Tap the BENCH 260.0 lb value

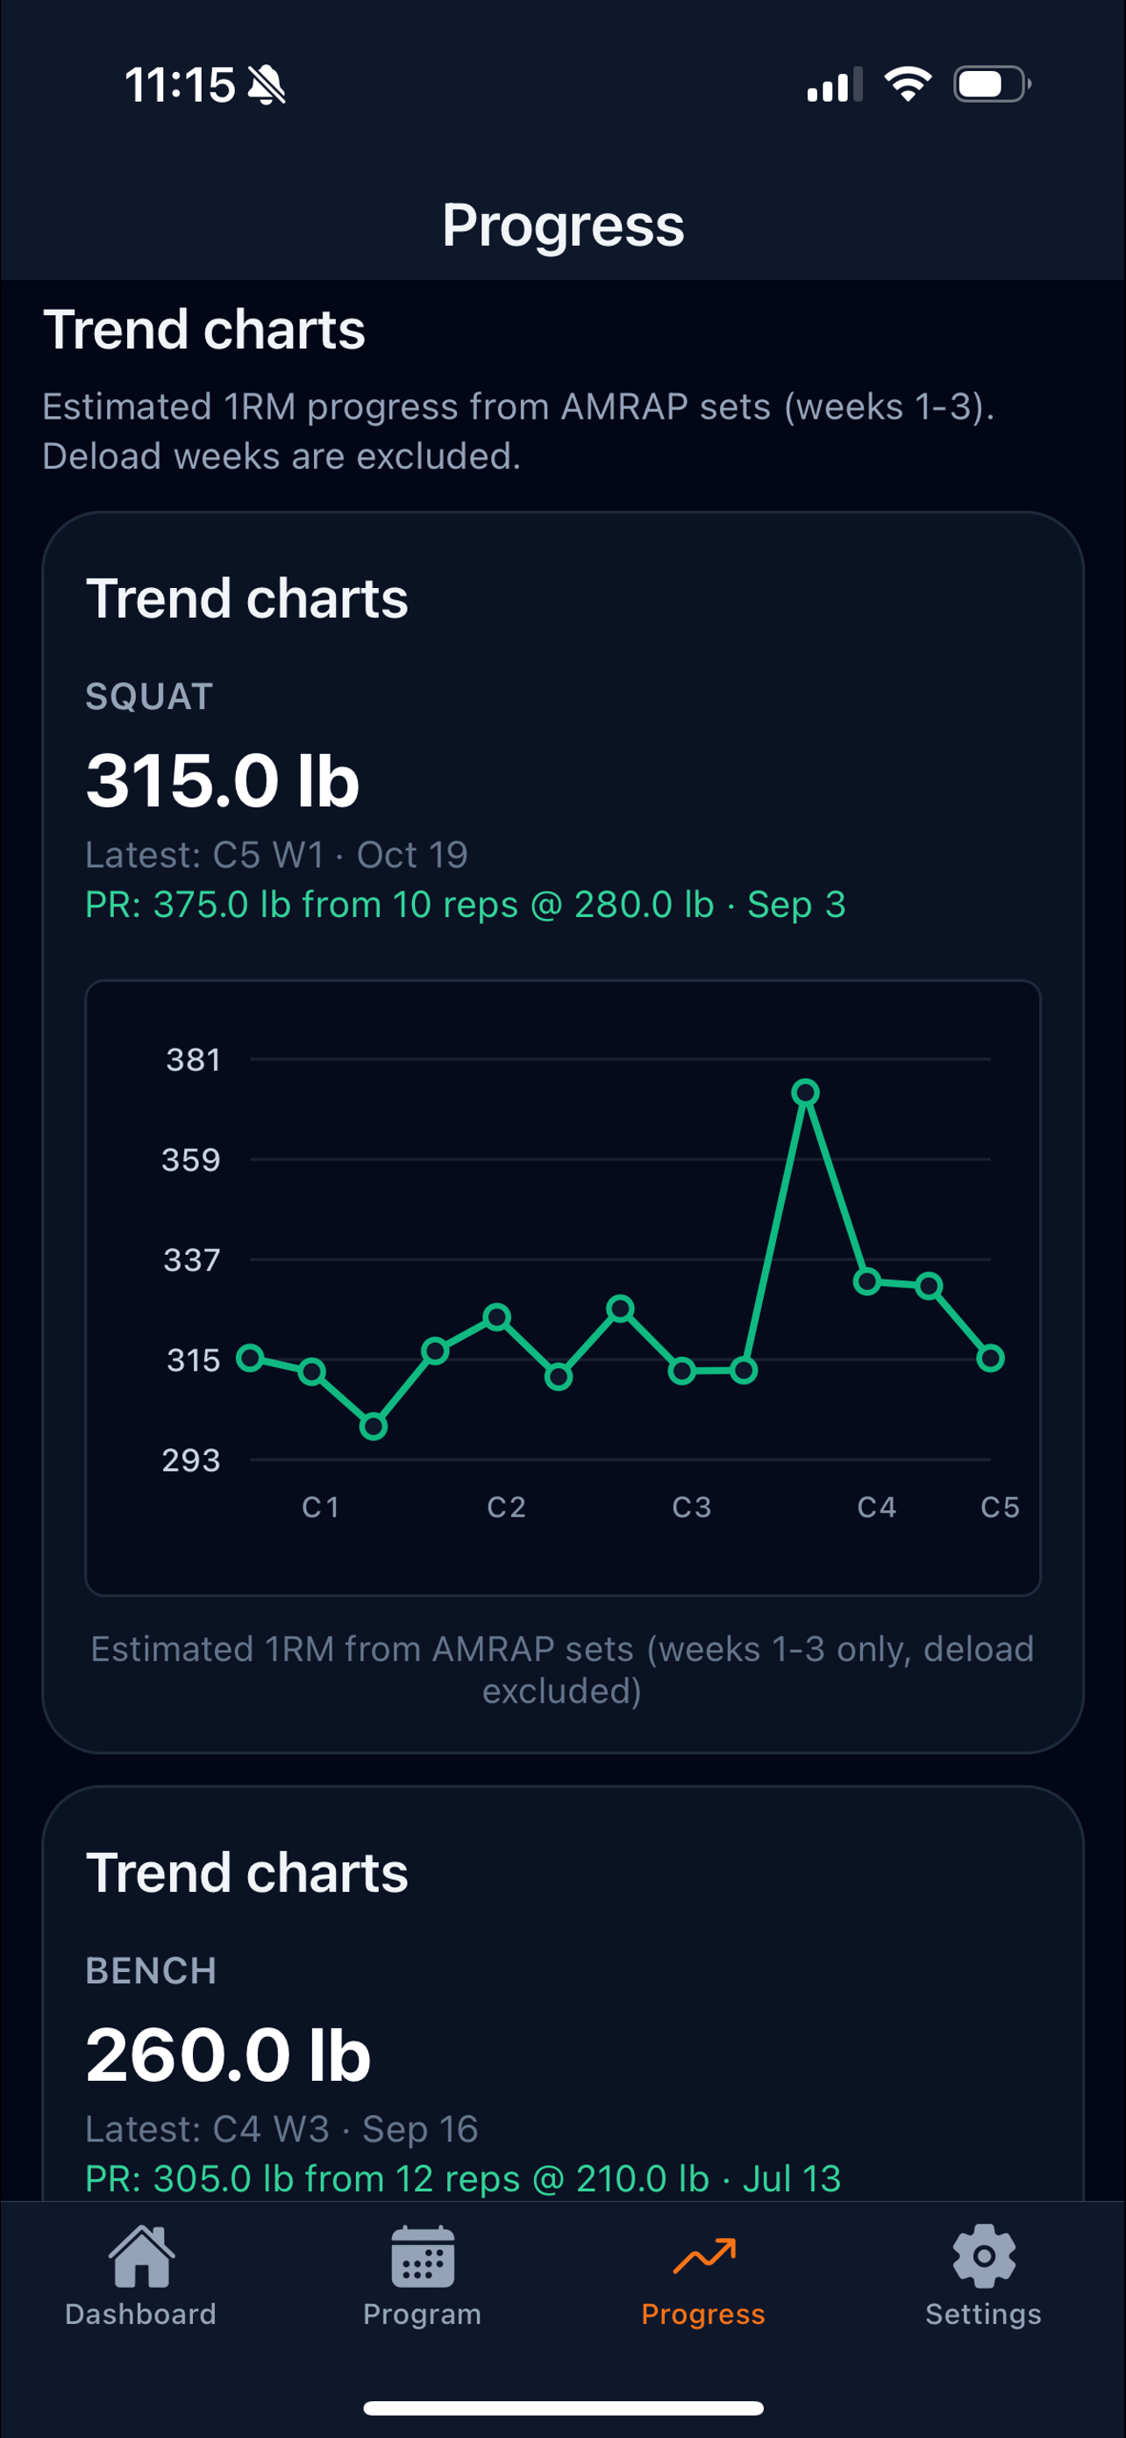[x=228, y=2055]
